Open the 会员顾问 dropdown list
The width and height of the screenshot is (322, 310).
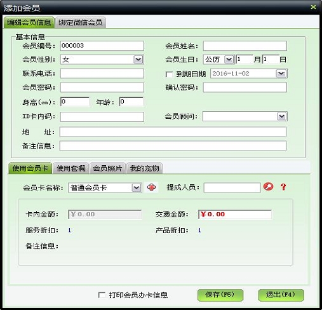[281, 116]
